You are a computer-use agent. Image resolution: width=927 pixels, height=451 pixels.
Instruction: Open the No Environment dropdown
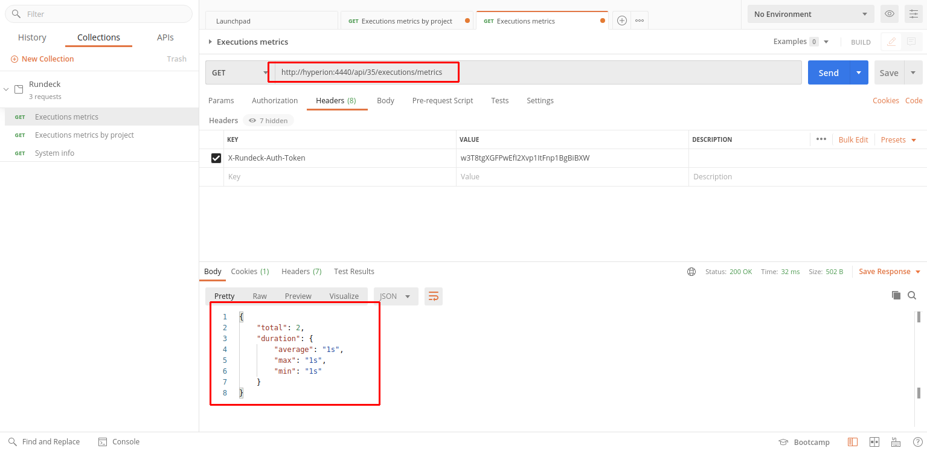pos(810,13)
